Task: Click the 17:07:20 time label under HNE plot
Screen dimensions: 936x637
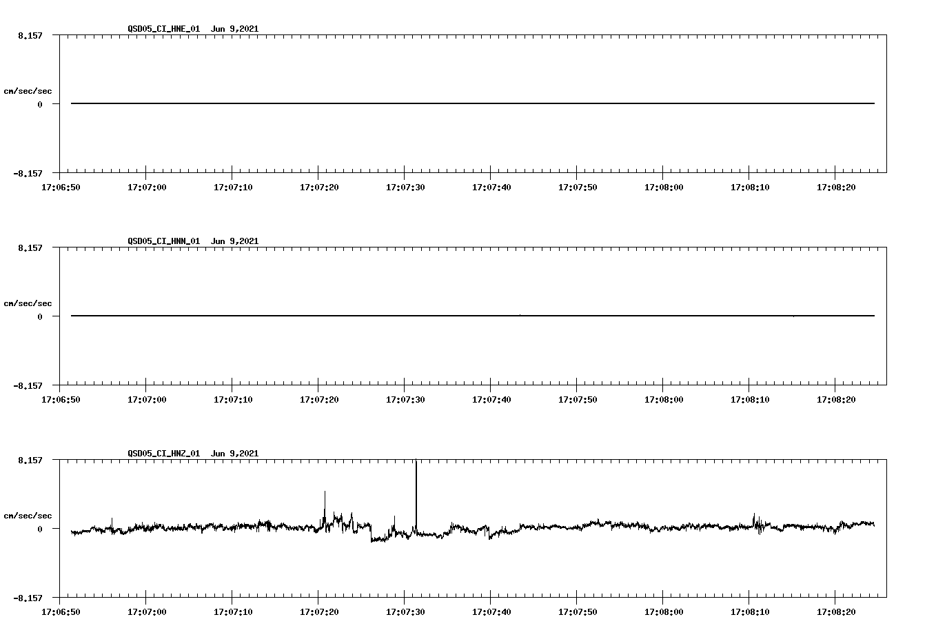Action: (x=319, y=187)
